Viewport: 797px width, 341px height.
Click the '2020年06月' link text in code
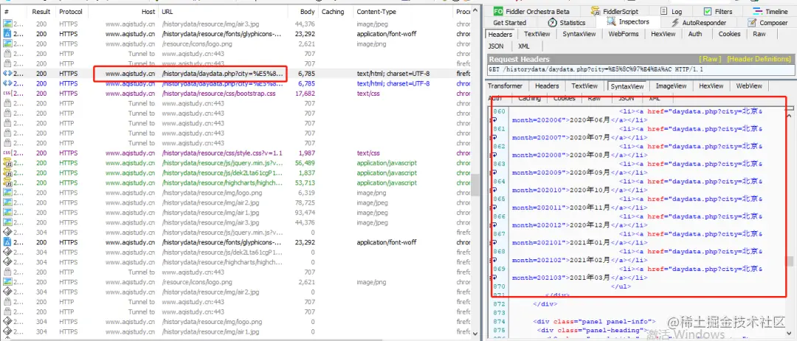click(x=590, y=120)
